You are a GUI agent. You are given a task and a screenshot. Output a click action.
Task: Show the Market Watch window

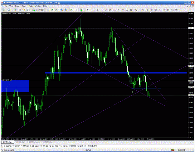click(15, 10)
